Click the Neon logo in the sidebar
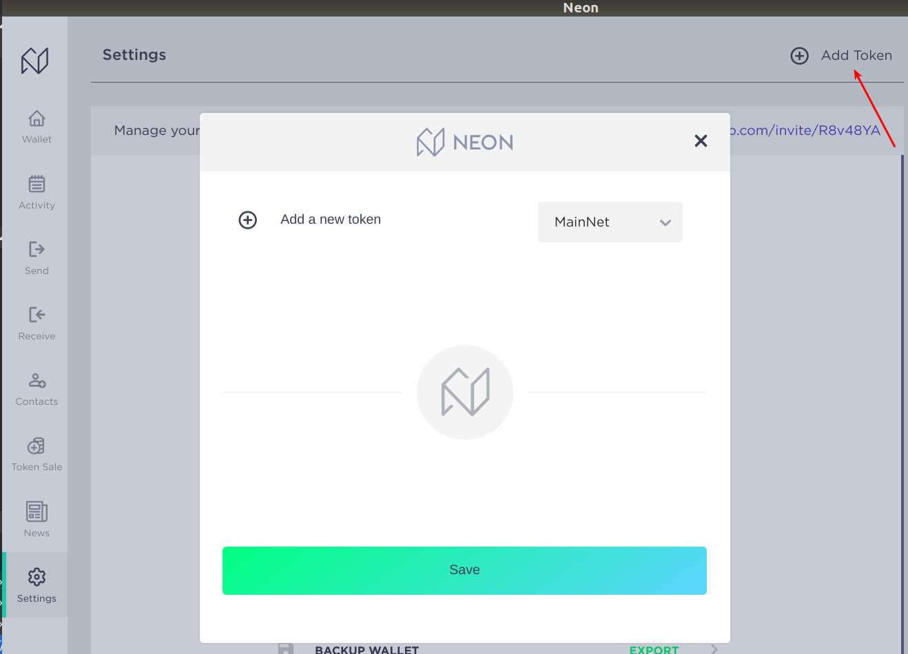 34,61
